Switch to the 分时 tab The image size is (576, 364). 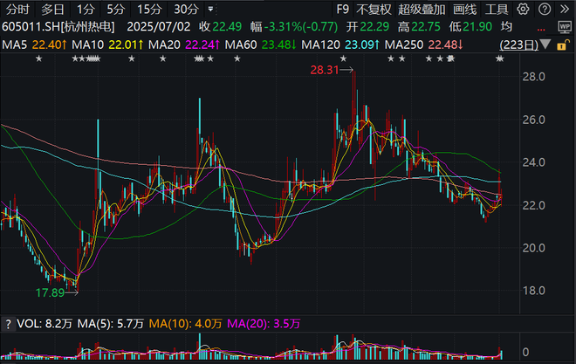[x=18, y=10]
